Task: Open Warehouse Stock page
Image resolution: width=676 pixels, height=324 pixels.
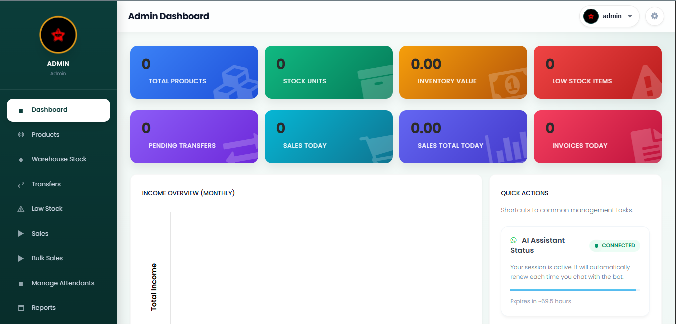Action: pos(58,159)
